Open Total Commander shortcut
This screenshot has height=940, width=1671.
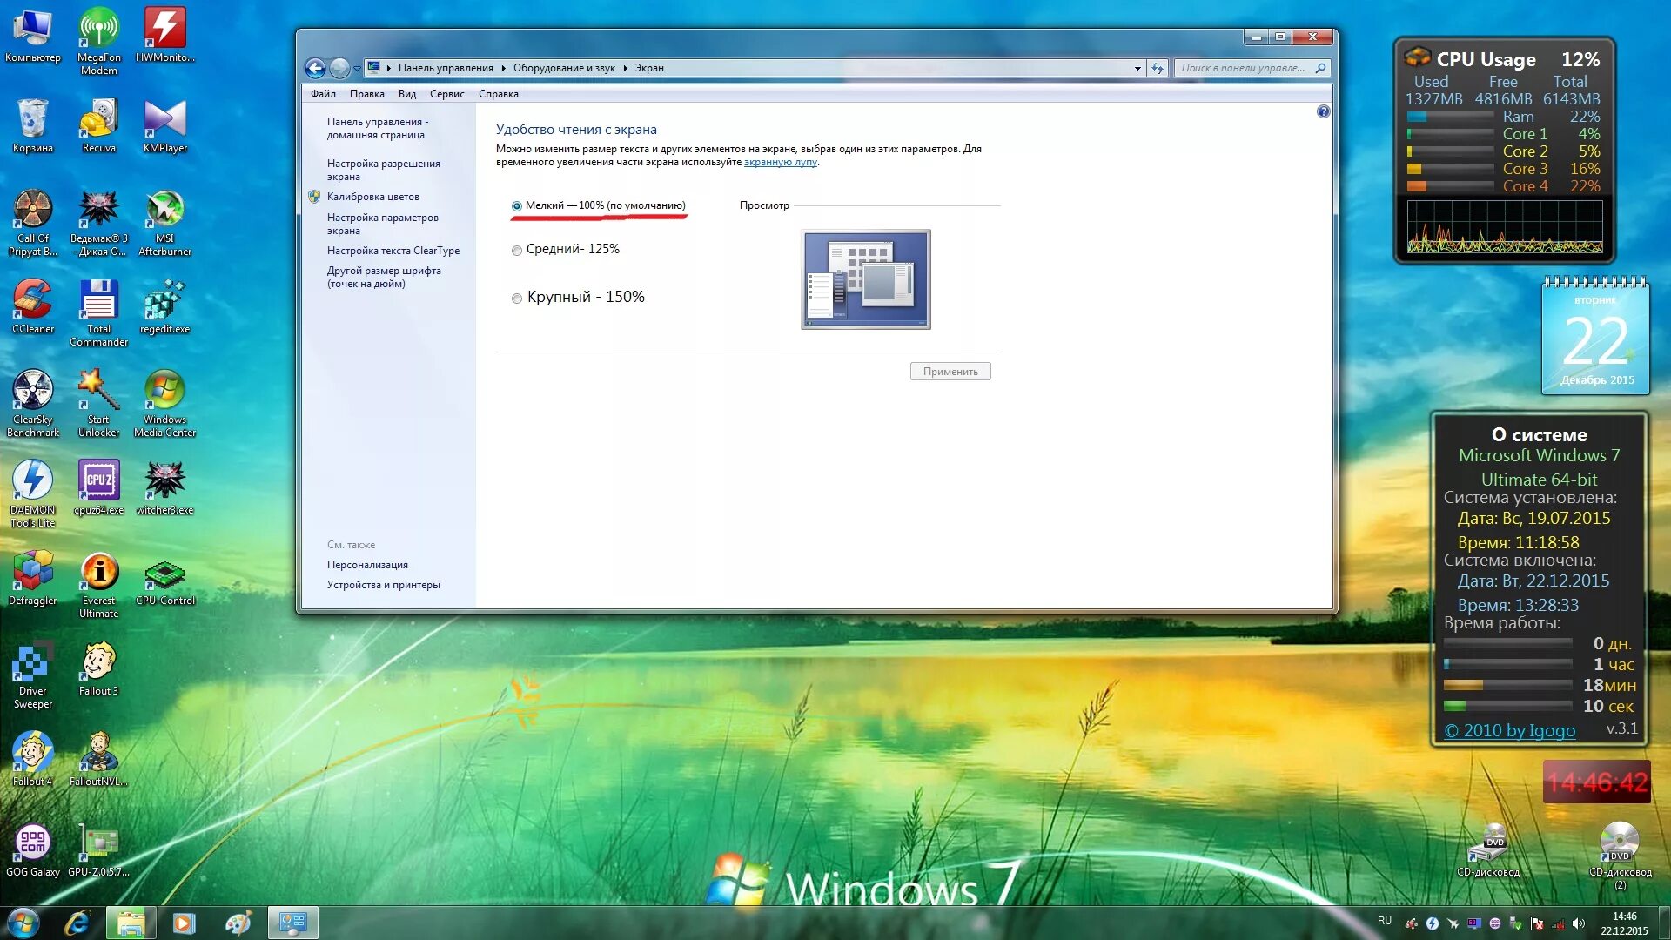point(99,313)
